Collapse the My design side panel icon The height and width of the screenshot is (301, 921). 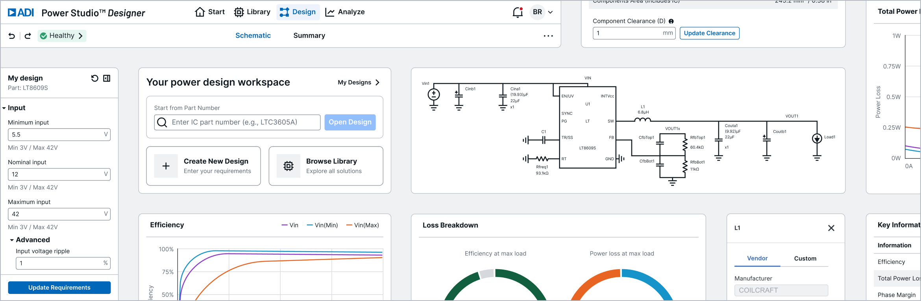(107, 78)
